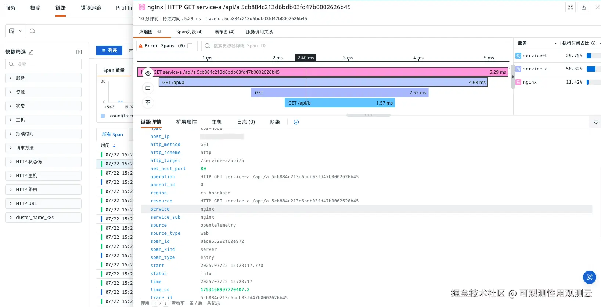Click the sort icon right of the 列表 button
This screenshot has width=601, height=307.
(x=131, y=50)
